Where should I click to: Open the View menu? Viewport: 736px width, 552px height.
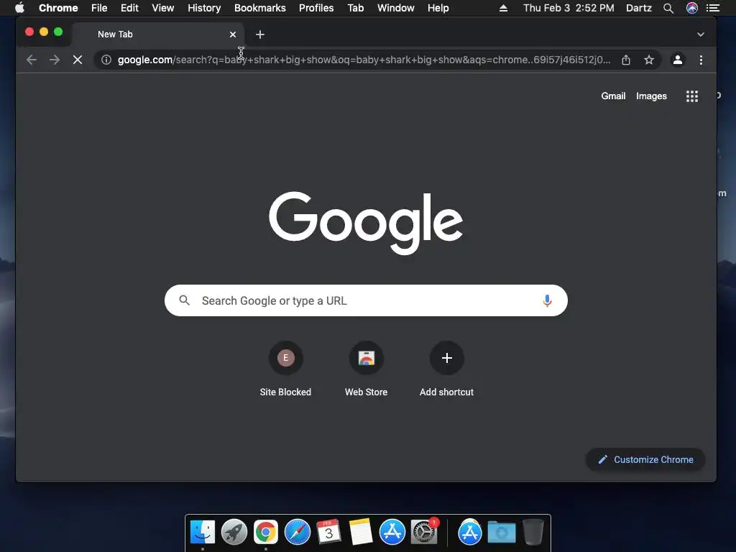(x=163, y=8)
